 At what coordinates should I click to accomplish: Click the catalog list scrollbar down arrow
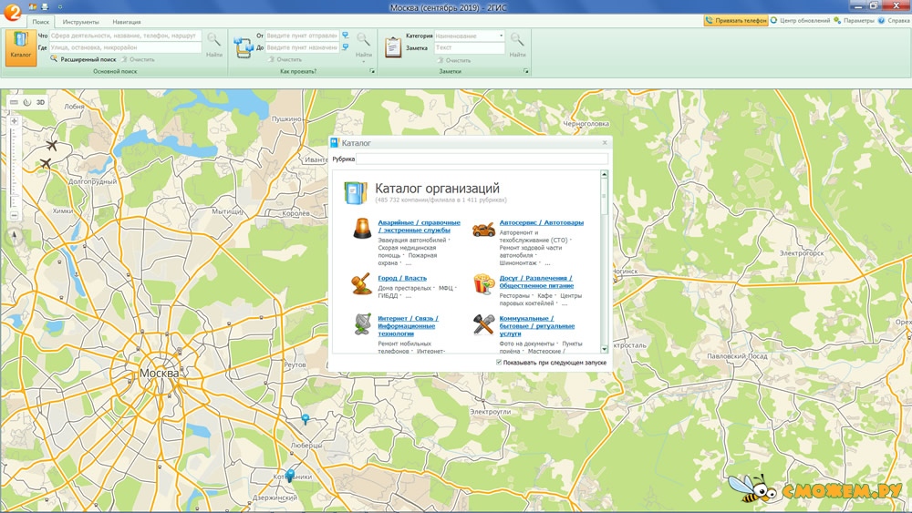pos(604,349)
